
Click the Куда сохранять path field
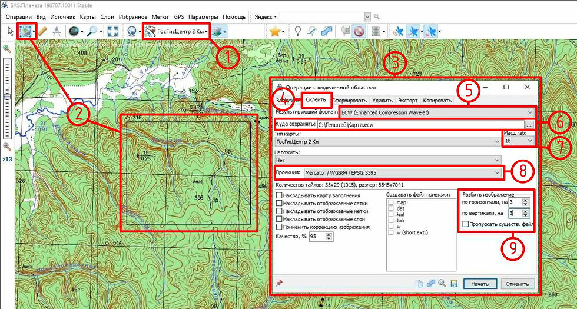click(x=420, y=125)
